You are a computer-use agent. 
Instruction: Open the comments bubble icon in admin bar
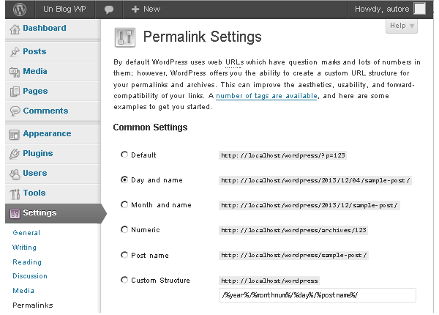(x=108, y=9)
